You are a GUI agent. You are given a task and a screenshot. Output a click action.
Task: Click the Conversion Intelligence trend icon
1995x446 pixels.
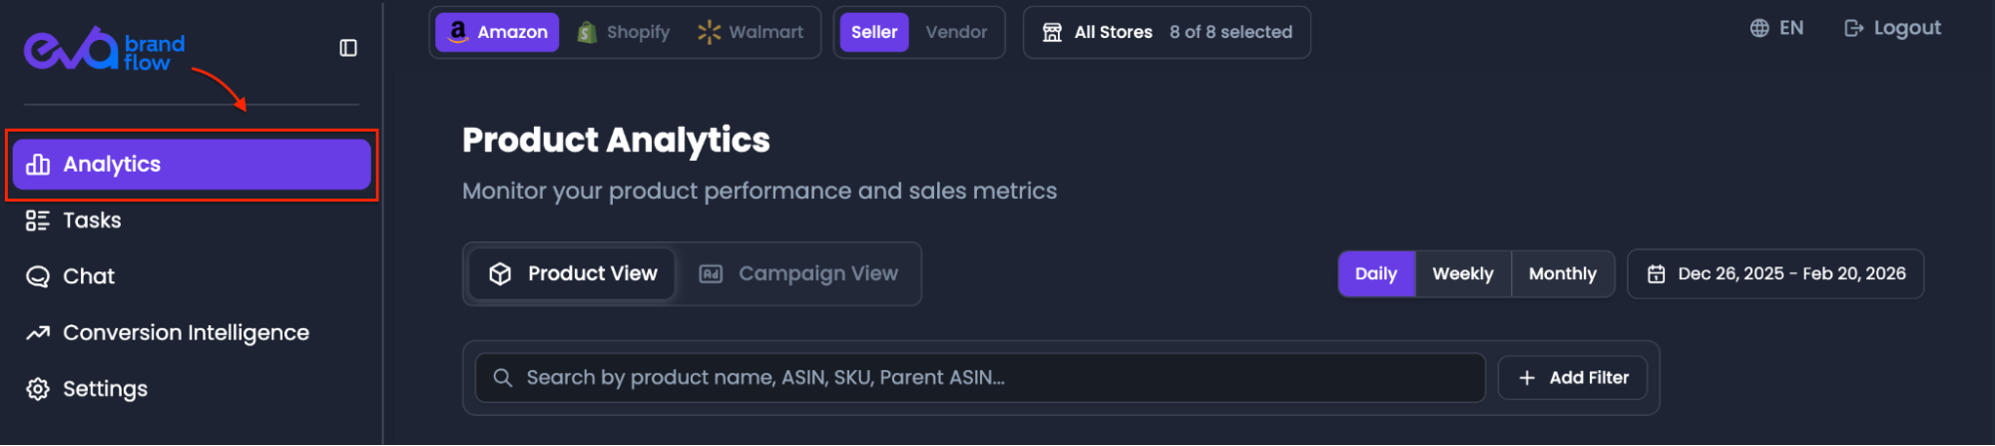(x=38, y=333)
